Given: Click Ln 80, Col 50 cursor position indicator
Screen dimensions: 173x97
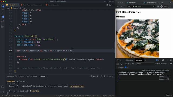Looking at the screenshot, I should pyautogui.click(x=60, y=96).
